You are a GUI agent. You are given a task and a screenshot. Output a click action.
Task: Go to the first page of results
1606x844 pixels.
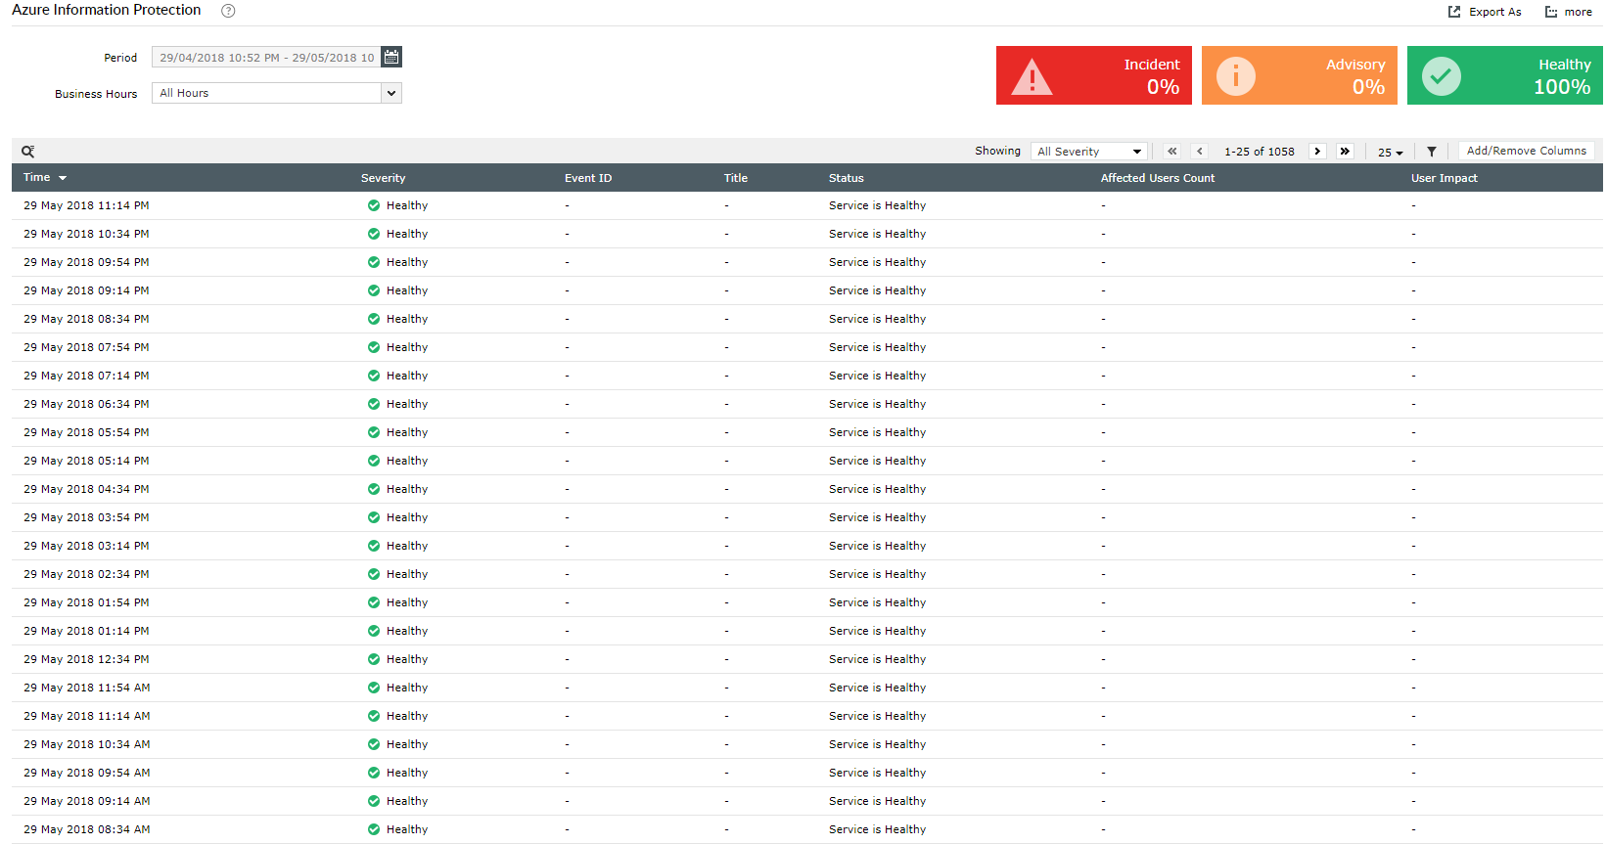[x=1172, y=152]
